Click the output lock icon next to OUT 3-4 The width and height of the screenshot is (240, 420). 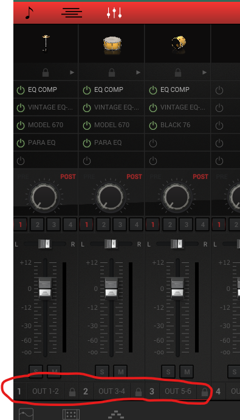click(138, 391)
